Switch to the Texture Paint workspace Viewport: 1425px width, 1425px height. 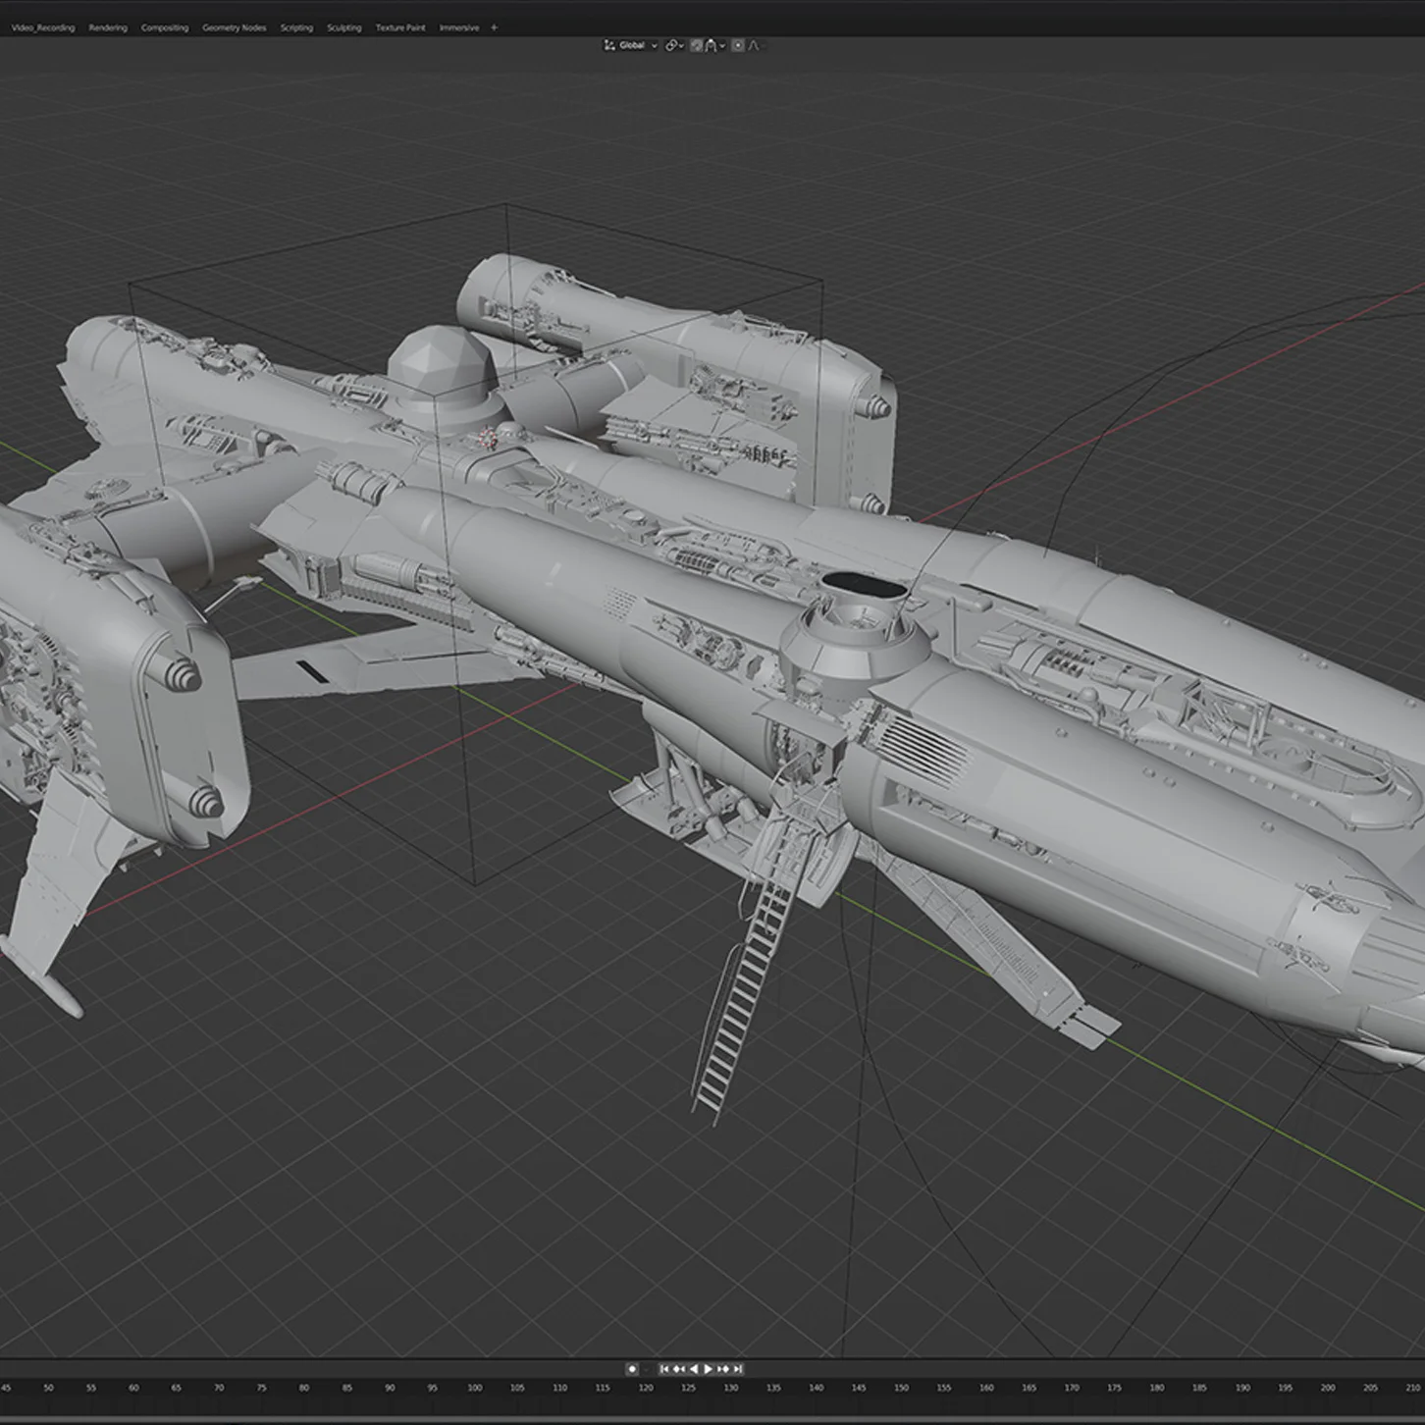point(400,27)
